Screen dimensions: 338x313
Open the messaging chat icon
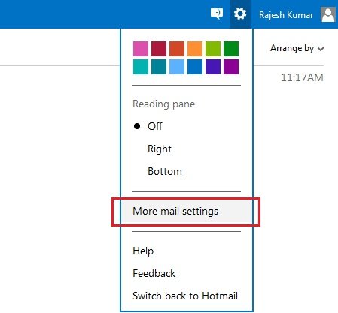point(217,14)
